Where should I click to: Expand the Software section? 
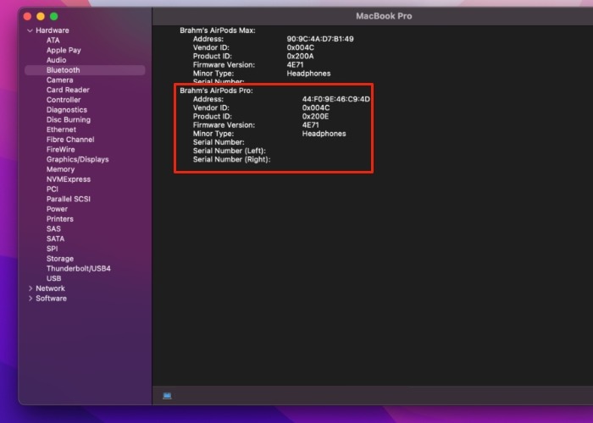pos(30,299)
